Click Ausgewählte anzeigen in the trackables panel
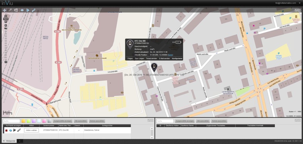Viewport: 303px width, 144px height. point(63,121)
